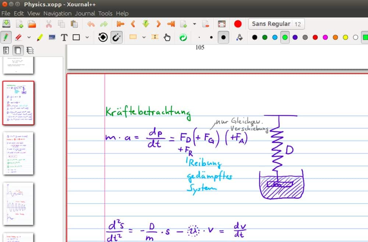
Task: Undo the last stroke
Action: pos(91,24)
